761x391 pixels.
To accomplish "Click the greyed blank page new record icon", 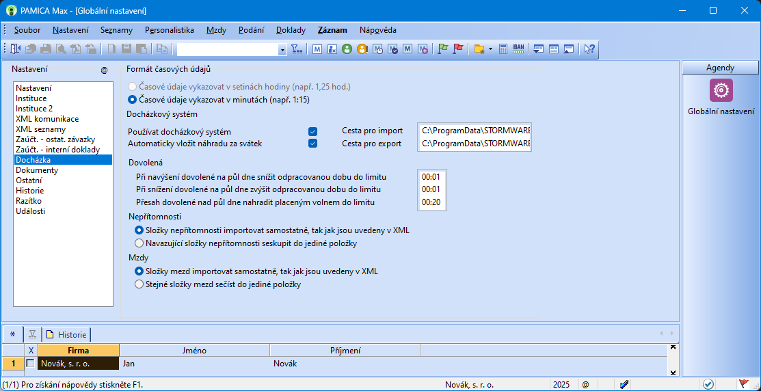I will pos(111,49).
